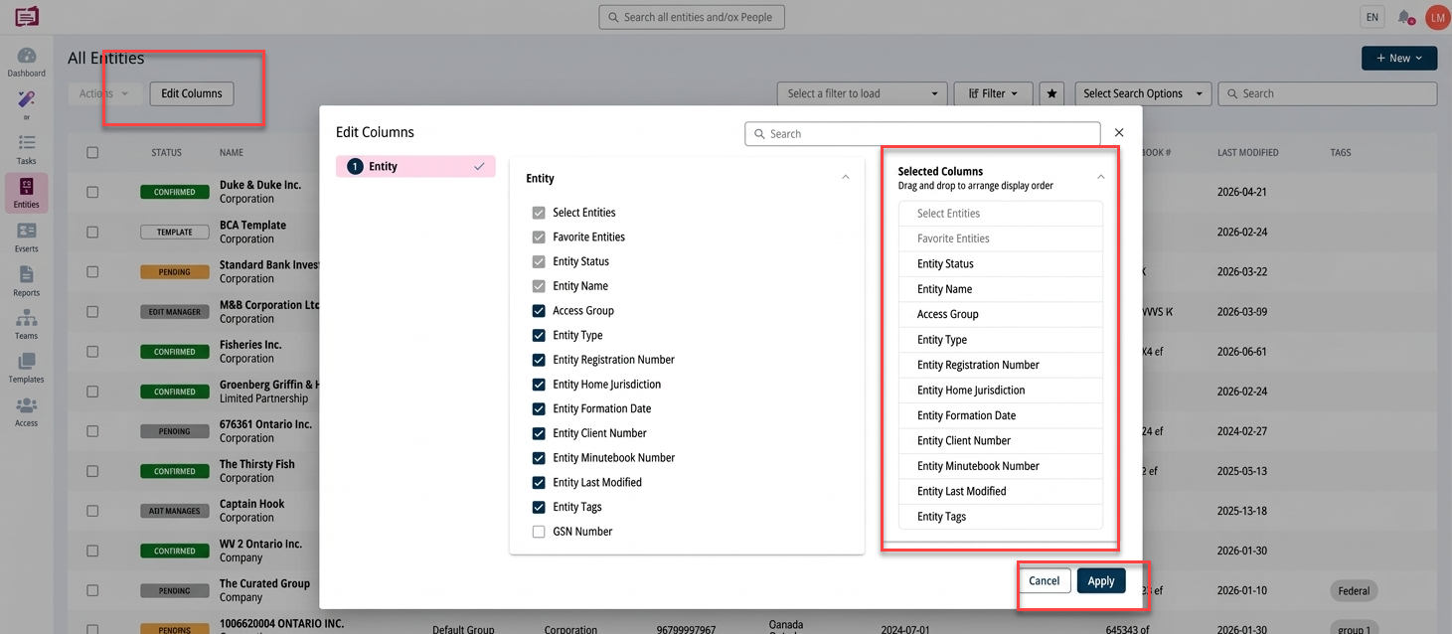Open the Templates sidebar icon
The width and height of the screenshot is (1452, 634).
27,367
